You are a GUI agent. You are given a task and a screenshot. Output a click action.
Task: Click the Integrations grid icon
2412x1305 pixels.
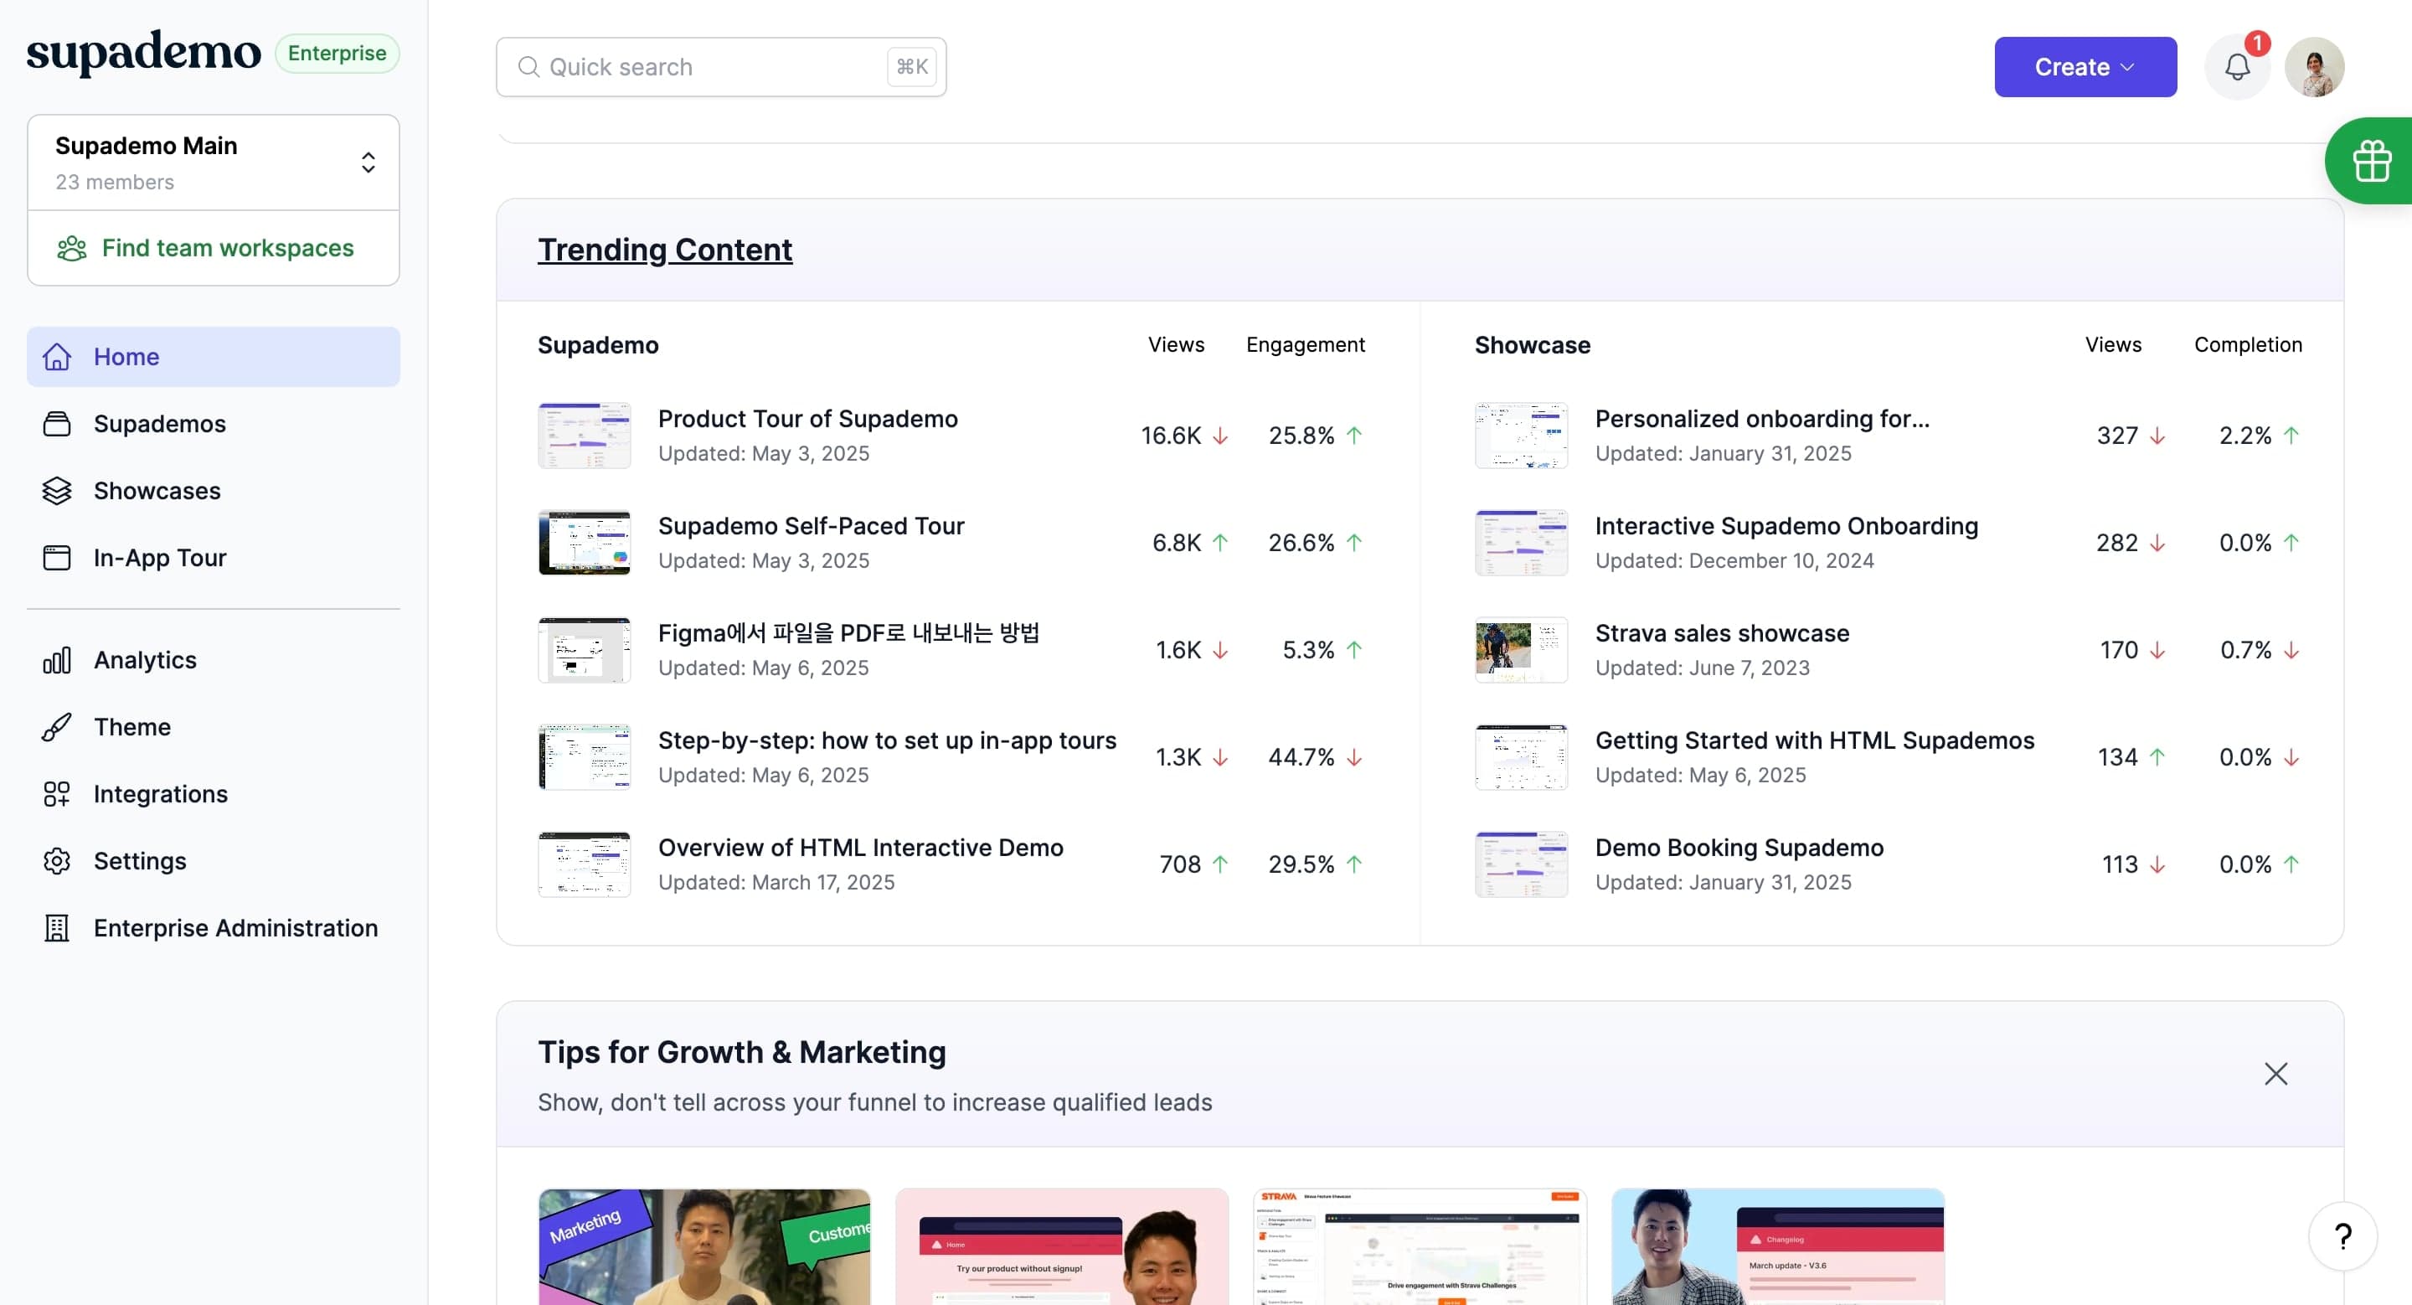[x=57, y=794]
